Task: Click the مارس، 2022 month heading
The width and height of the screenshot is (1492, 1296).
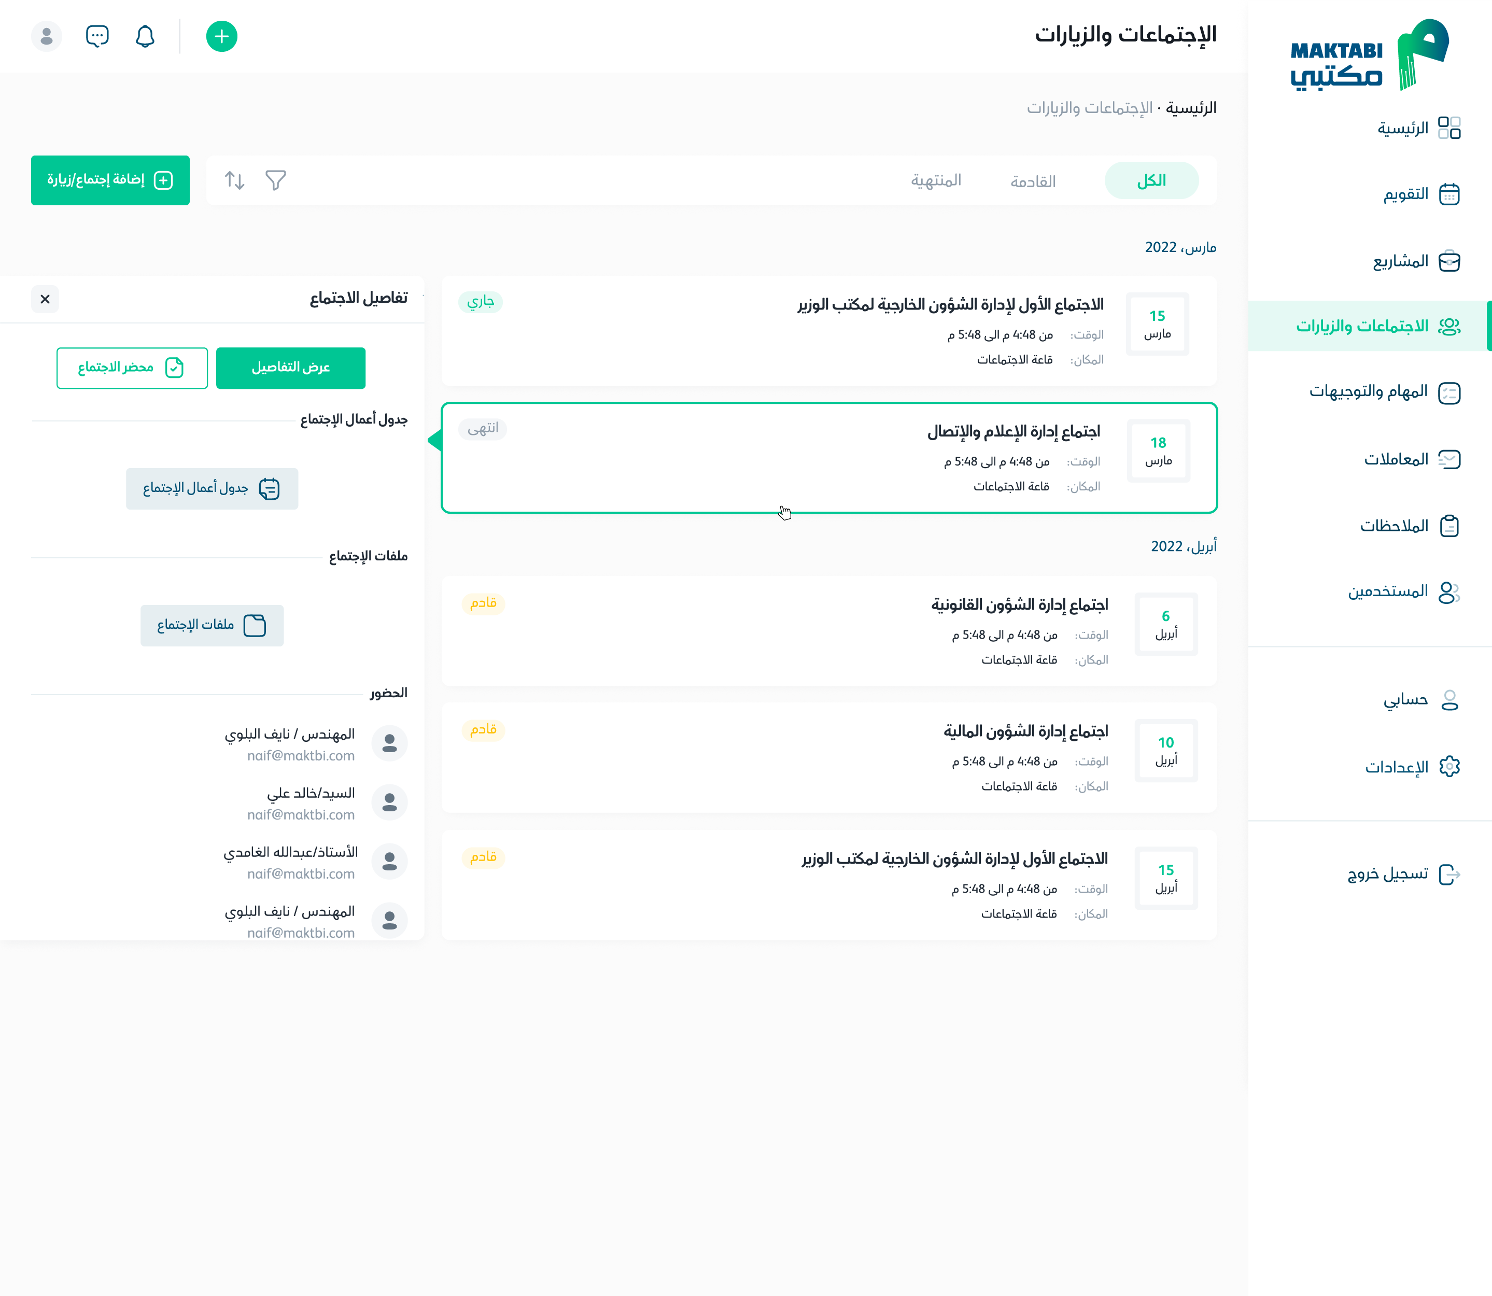Action: click(x=1180, y=248)
